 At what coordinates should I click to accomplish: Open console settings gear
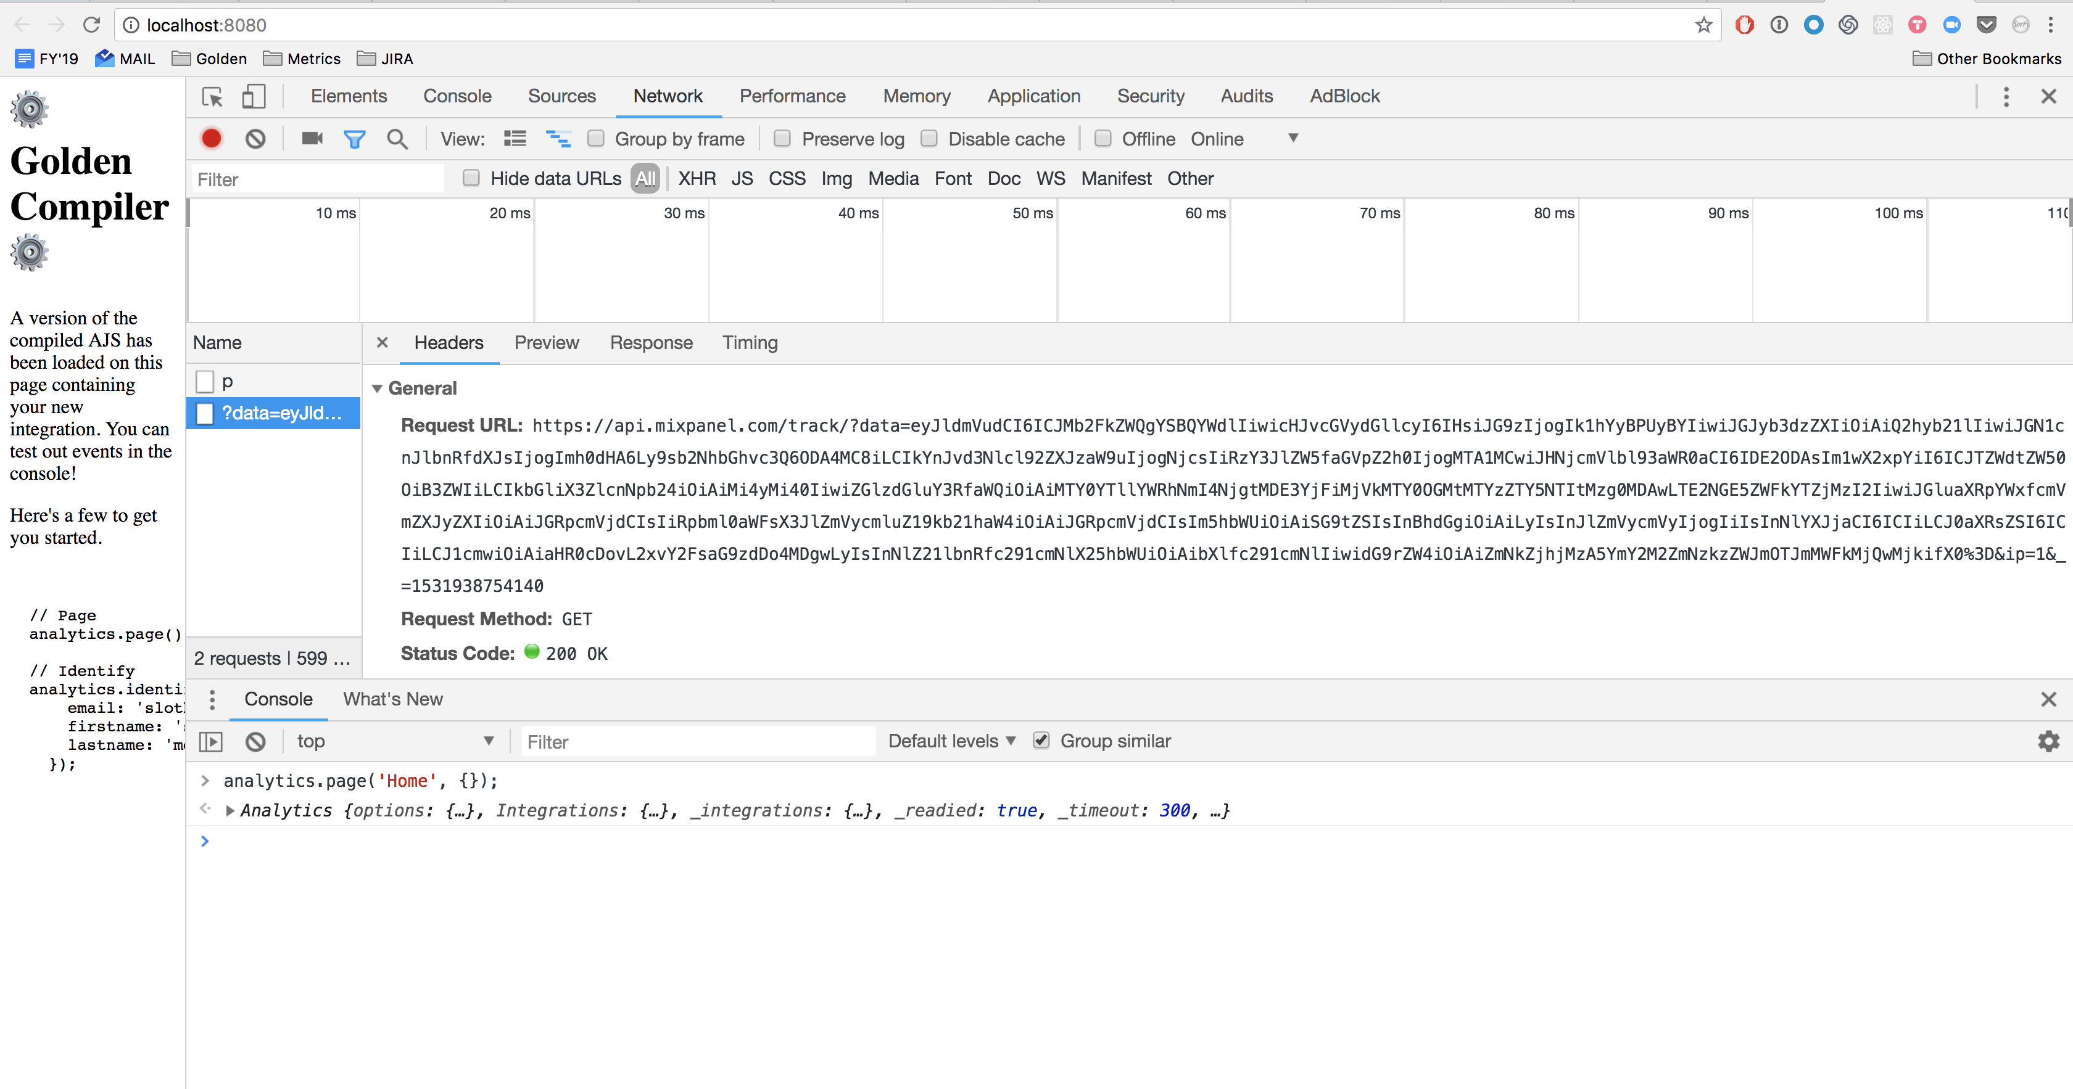[2048, 741]
